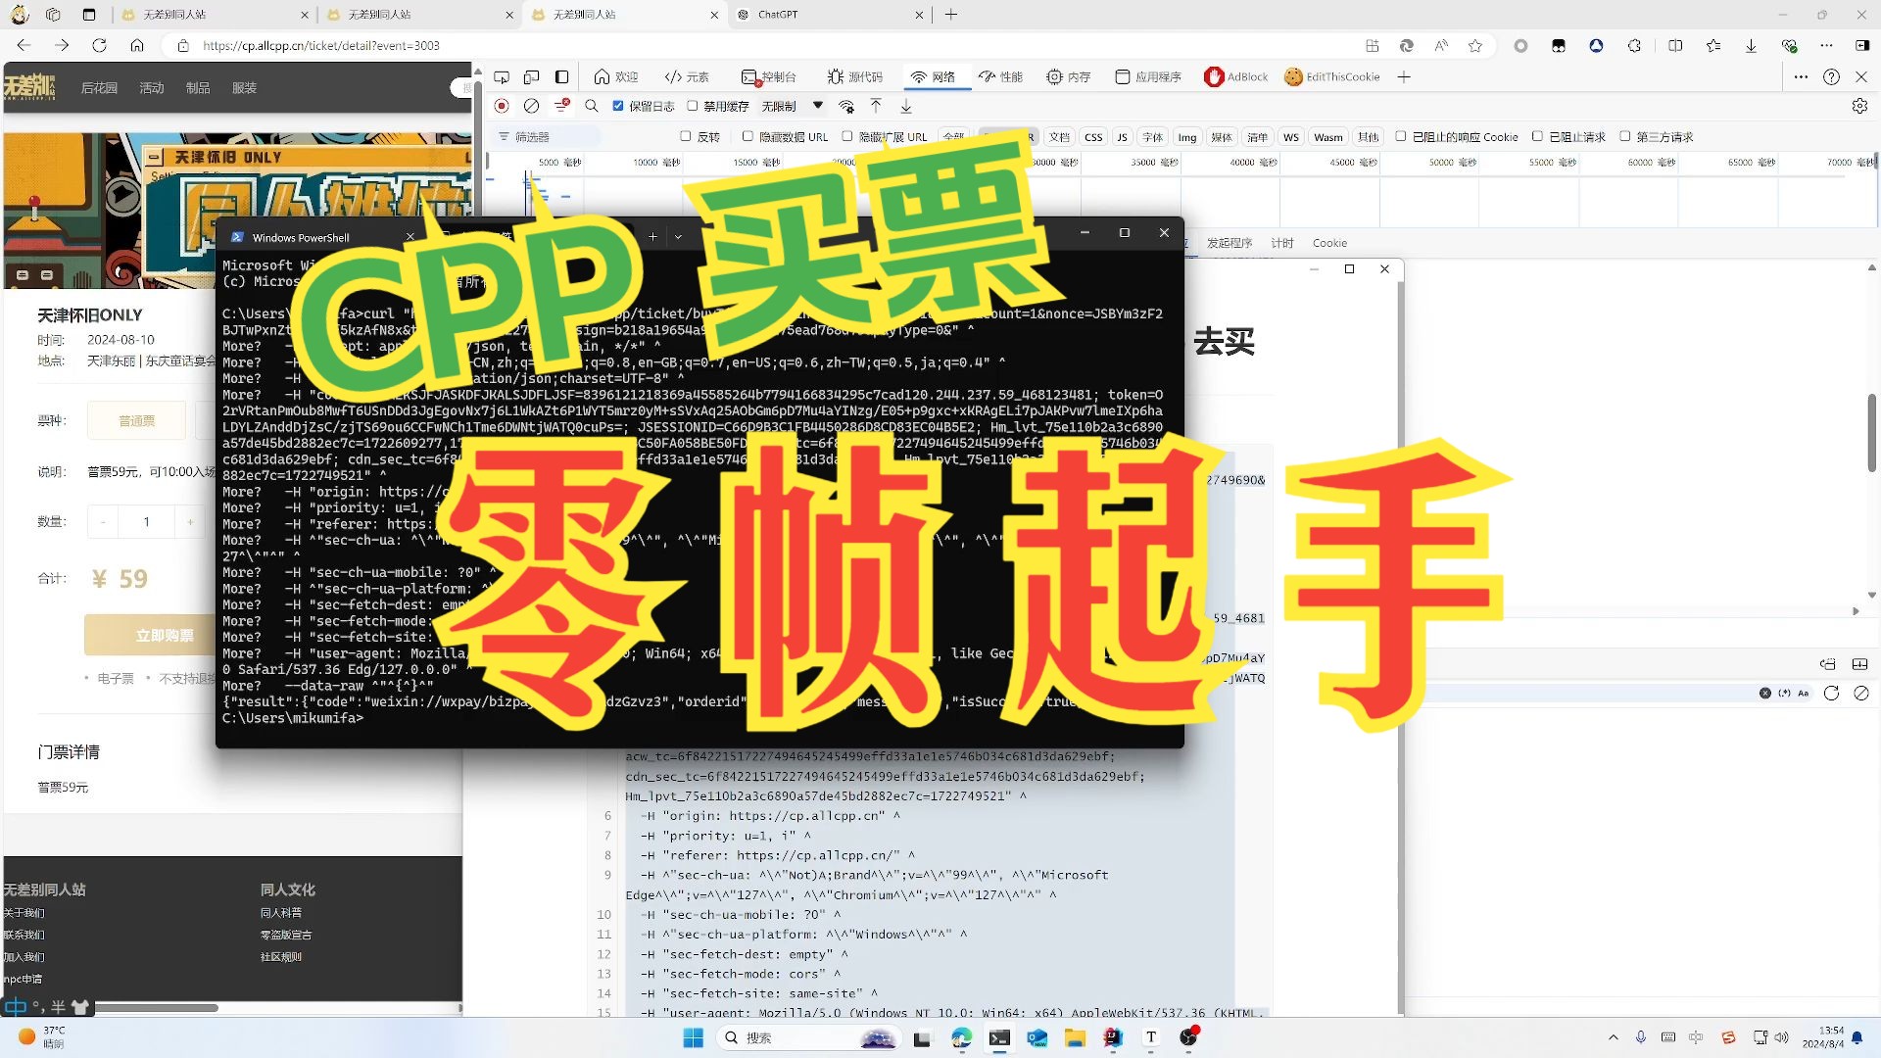Click the inspect element picker icon
Image resolution: width=1881 pixels, height=1058 pixels.
point(502,76)
